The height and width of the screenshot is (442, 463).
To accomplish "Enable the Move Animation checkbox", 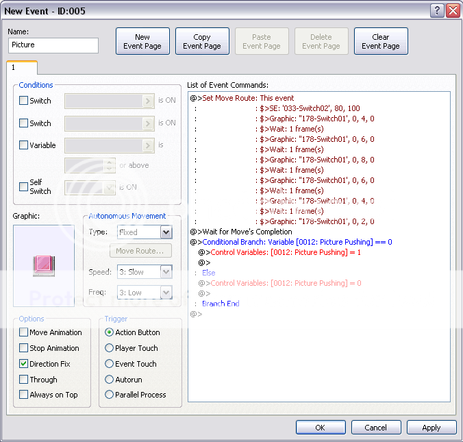I will coord(24,332).
